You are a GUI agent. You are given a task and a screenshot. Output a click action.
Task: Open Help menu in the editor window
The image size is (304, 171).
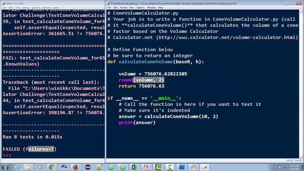point(161,8)
